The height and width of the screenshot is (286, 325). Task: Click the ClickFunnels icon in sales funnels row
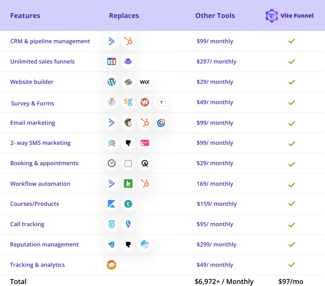coord(112,62)
